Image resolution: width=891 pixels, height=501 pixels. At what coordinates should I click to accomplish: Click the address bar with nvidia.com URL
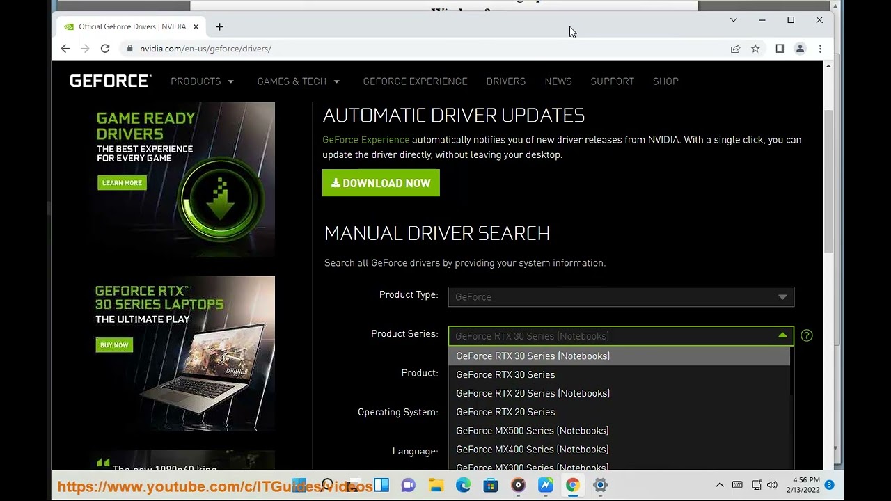pos(425,49)
